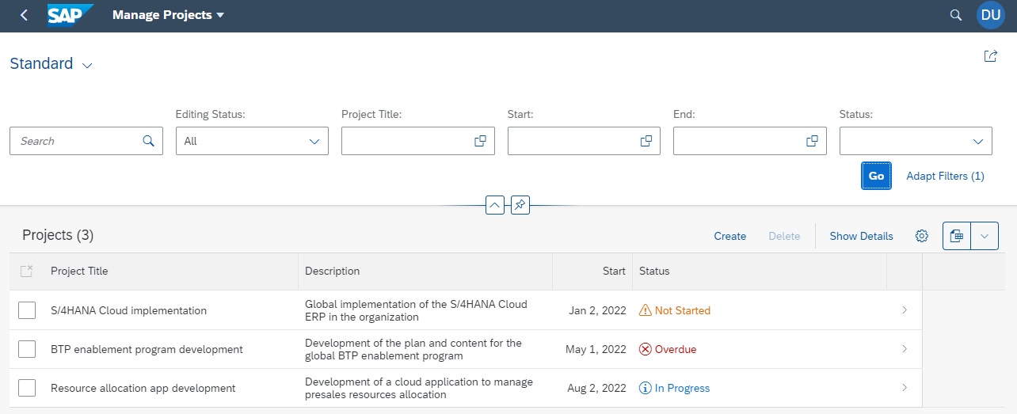
Task: Open value help for Project Title
Action: [480, 141]
